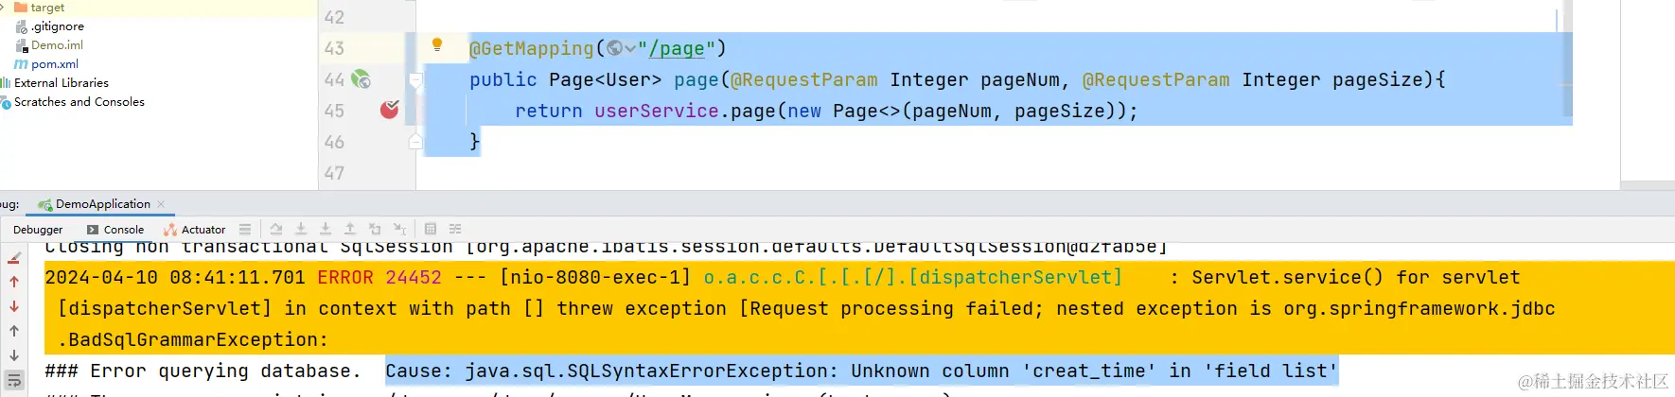The image size is (1675, 397).
Task: Click the red down arrow in console sidebar
Action: coord(14,306)
